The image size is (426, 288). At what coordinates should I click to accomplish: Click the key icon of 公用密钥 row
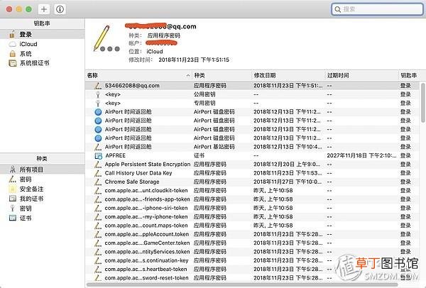click(x=98, y=94)
